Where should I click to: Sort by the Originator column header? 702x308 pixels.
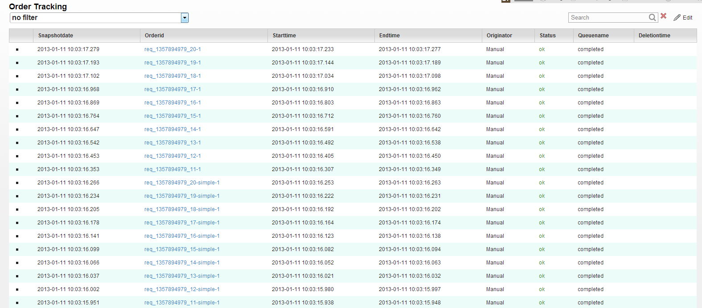pyautogui.click(x=508, y=36)
